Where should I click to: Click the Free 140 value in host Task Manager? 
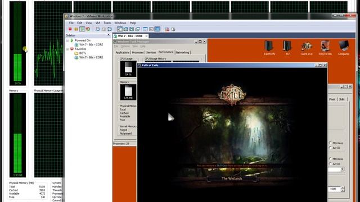point(43,197)
